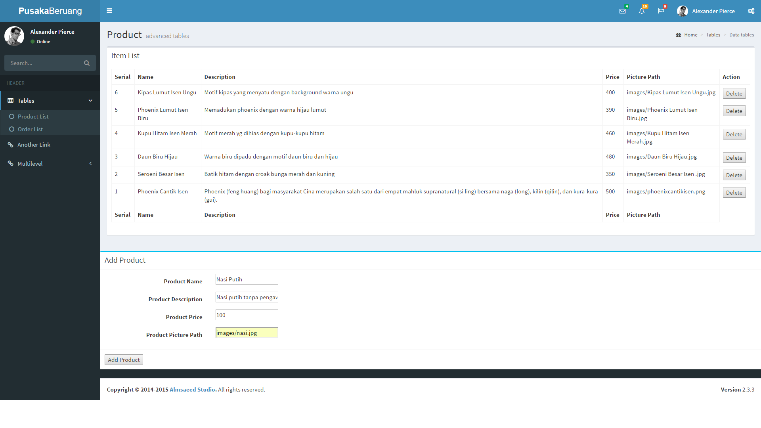761x428 pixels.
Task: Open Almsaeed Studio footer link
Action: tap(192, 390)
